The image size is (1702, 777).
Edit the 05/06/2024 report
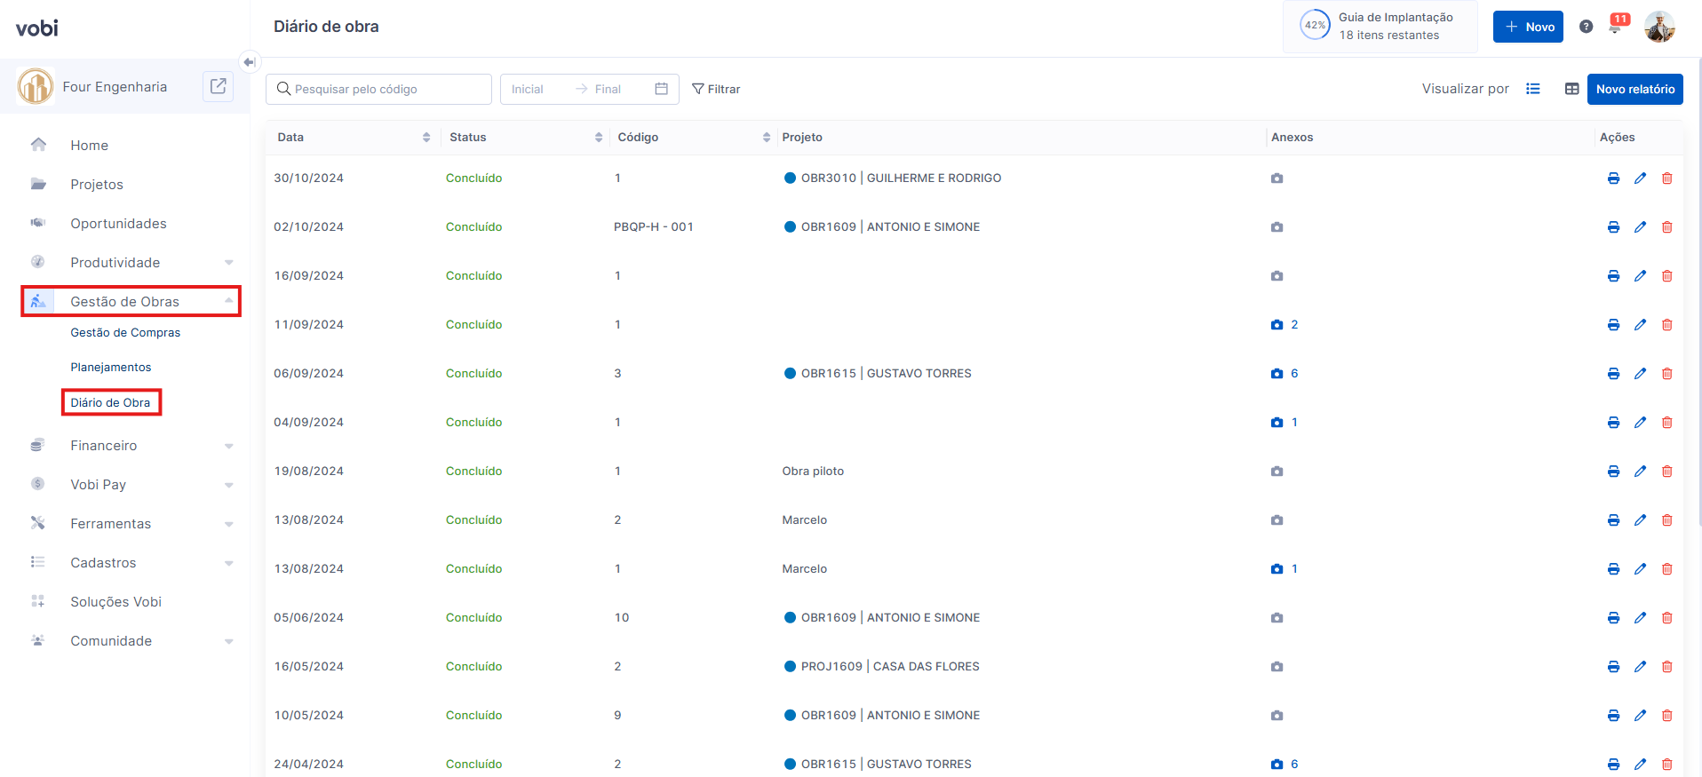click(x=1640, y=618)
